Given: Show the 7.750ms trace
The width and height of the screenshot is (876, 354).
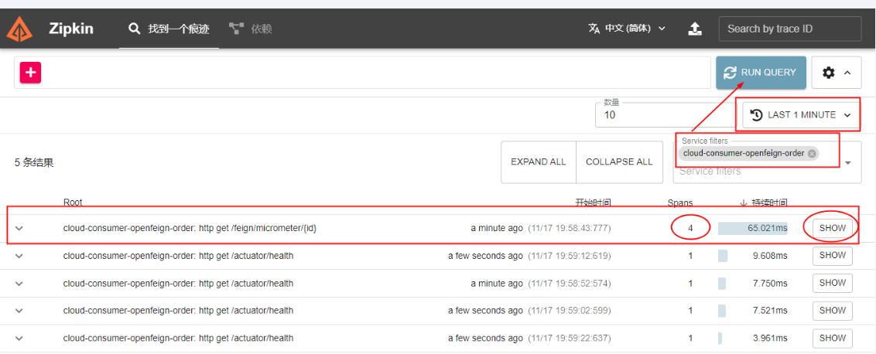Looking at the screenshot, I should pos(833,283).
